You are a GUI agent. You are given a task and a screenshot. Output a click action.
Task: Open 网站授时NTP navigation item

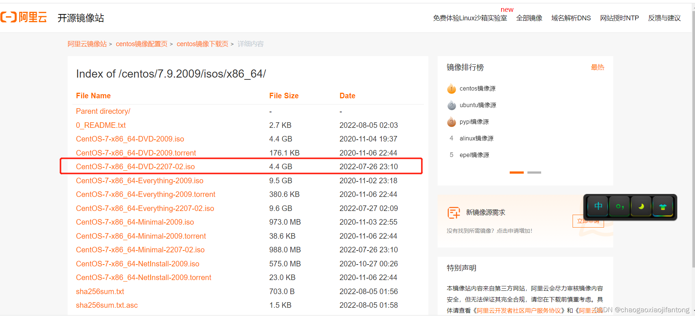(x=620, y=18)
